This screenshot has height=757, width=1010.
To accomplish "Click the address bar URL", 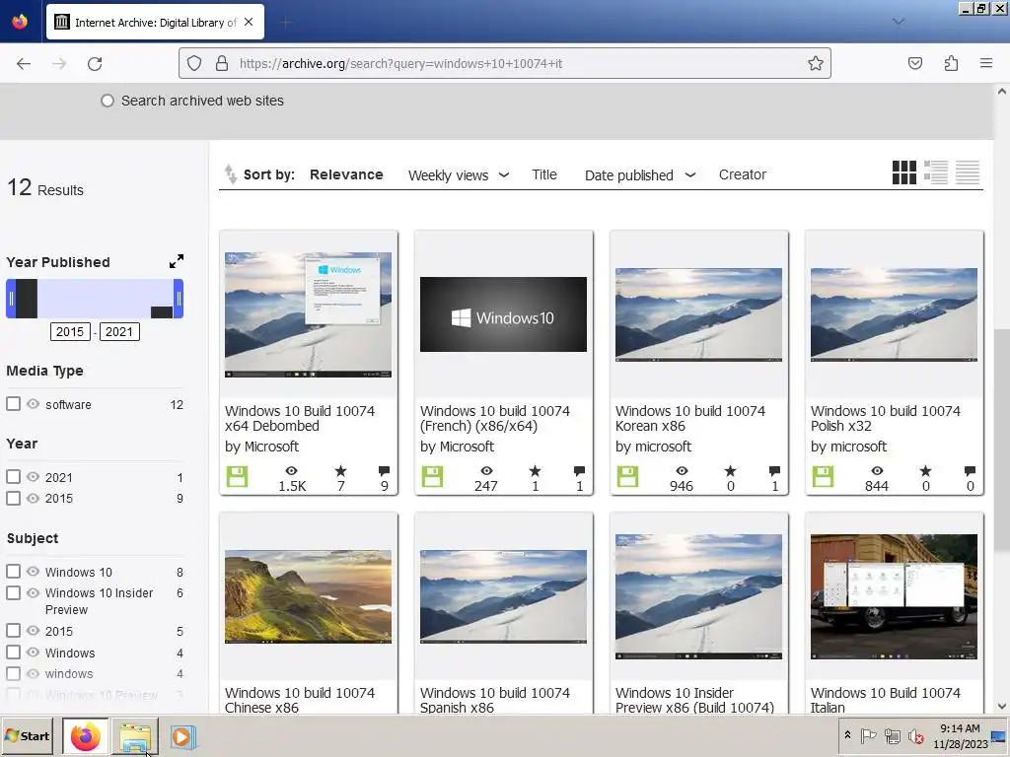I will (x=400, y=64).
